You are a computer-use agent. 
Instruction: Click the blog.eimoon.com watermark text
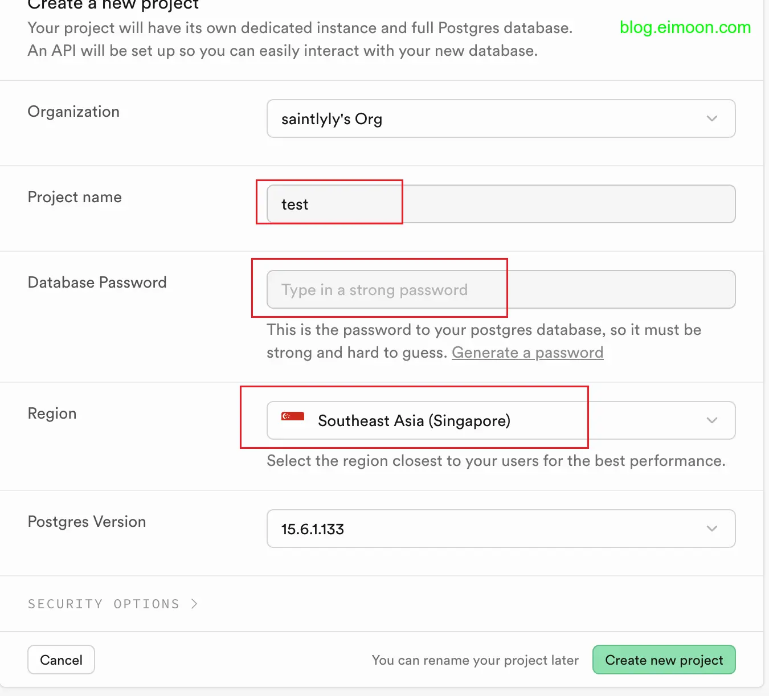point(685,27)
